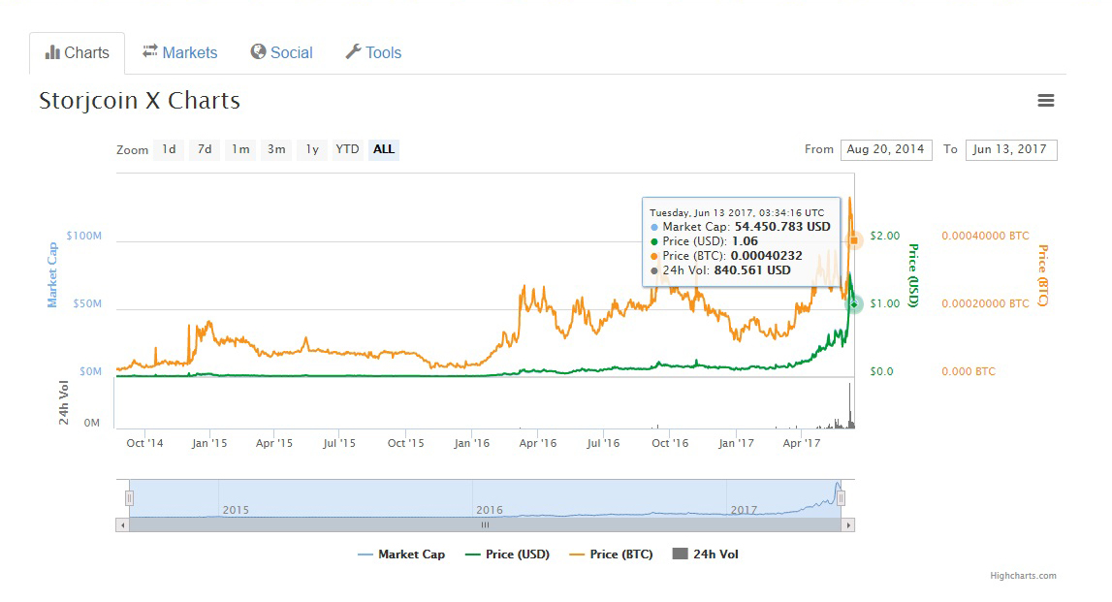Open the Social tab
This screenshot has width=1112, height=602.
point(281,52)
